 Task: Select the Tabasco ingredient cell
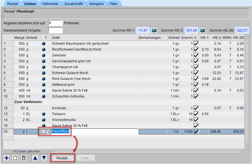point(95,114)
